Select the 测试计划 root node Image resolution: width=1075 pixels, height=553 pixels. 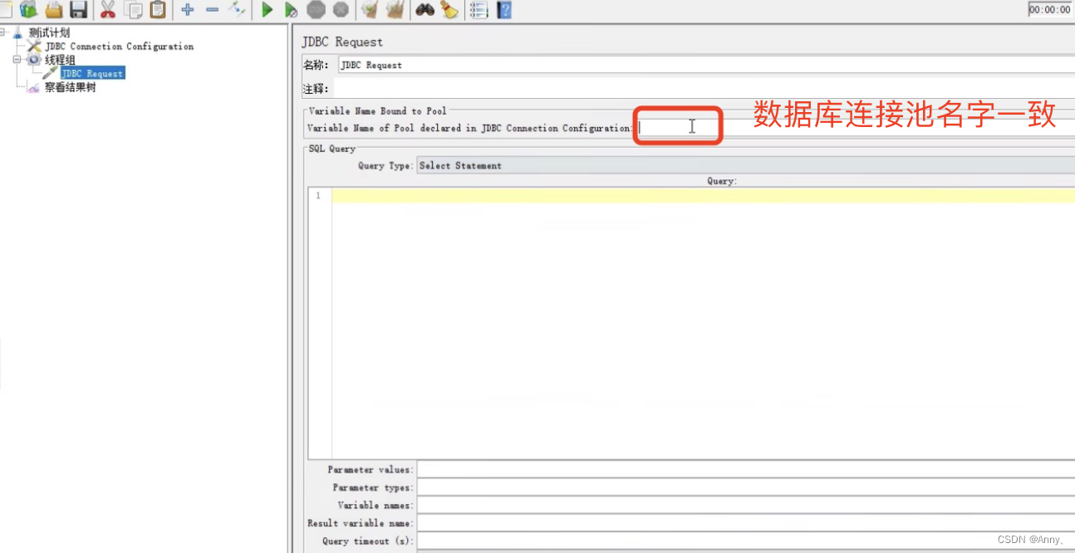tap(49, 33)
